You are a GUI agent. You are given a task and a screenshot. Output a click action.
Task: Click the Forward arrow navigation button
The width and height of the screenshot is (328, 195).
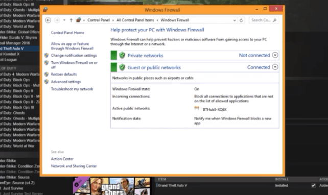click(57, 20)
